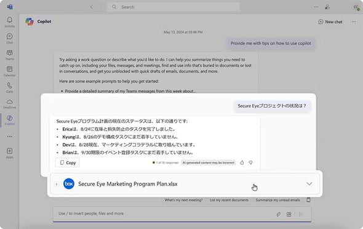The width and height of the screenshot is (363, 229).
Task: Click the user message about copilot tips
Action: (x=271, y=43)
